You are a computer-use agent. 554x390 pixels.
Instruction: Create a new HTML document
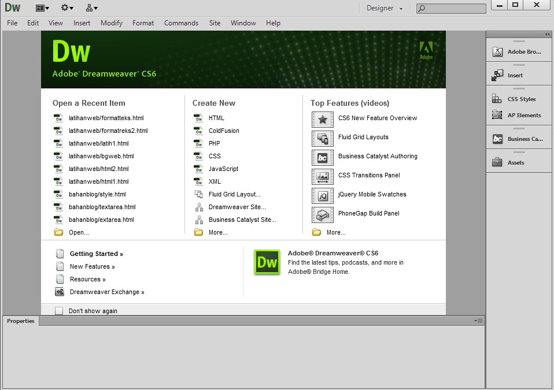click(x=216, y=118)
